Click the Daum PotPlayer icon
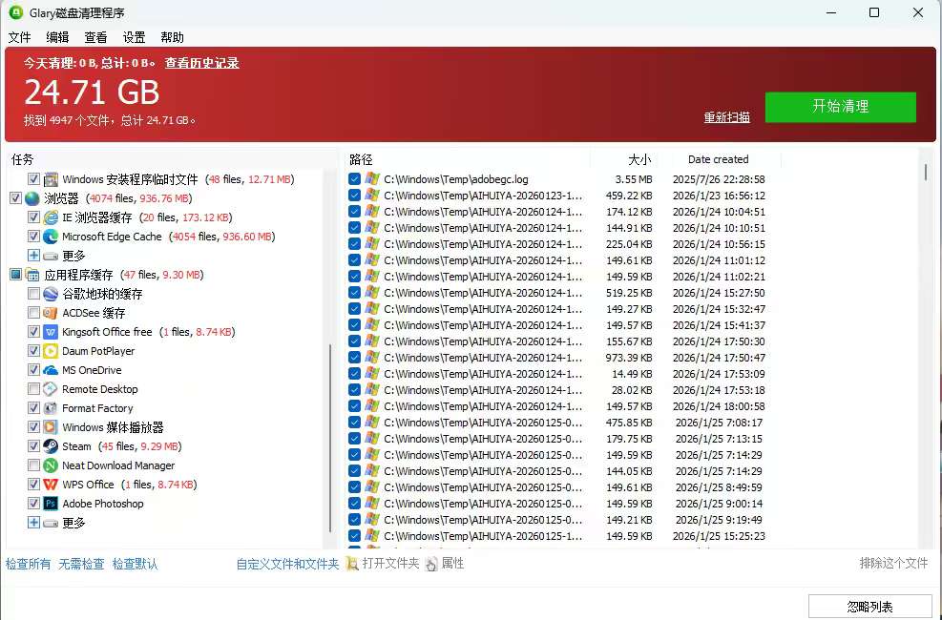The image size is (942, 620). [x=50, y=351]
